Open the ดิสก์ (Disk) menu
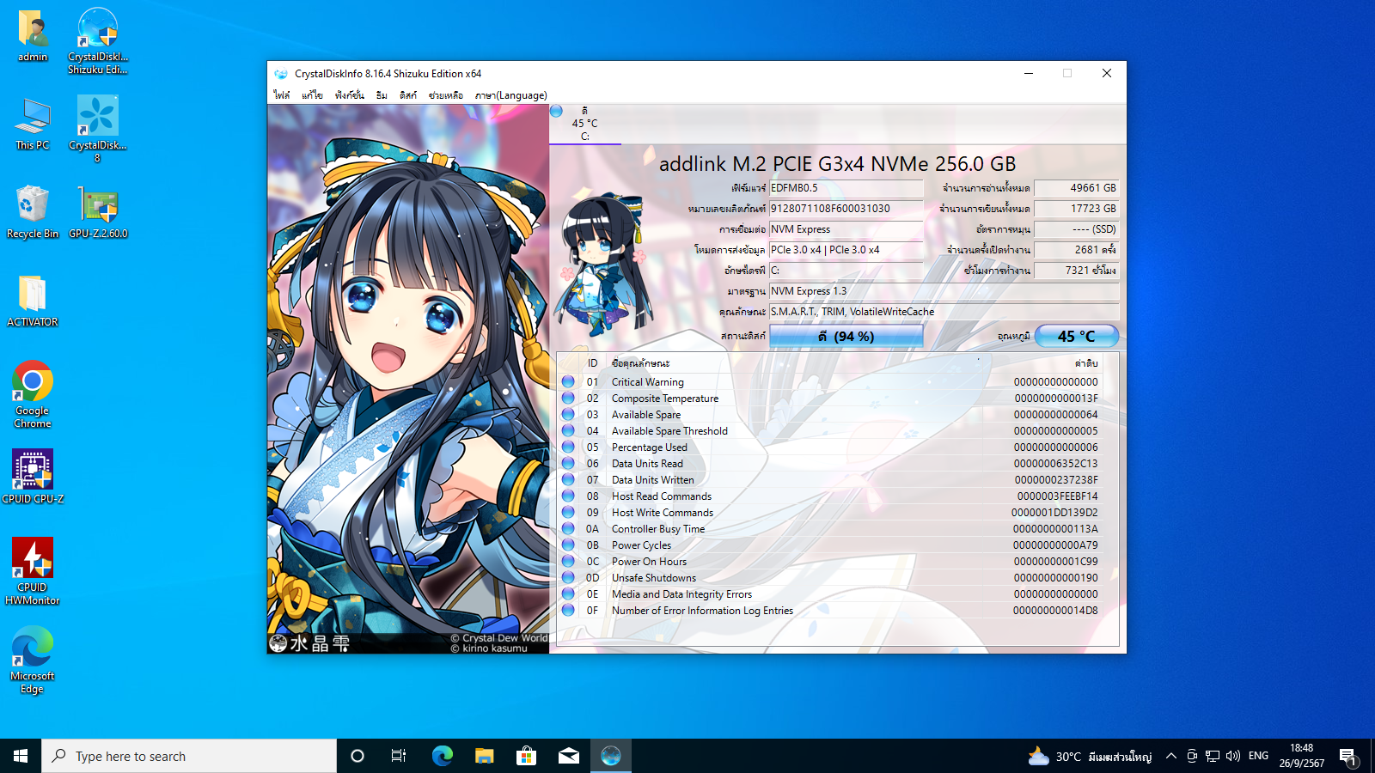Image resolution: width=1375 pixels, height=773 pixels. [x=408, y=95]
